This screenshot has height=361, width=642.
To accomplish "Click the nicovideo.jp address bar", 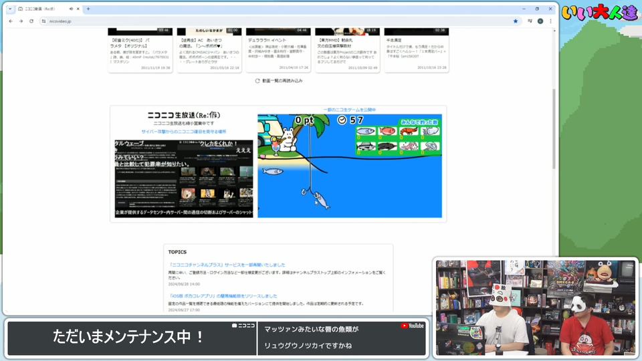I will 278,21.
